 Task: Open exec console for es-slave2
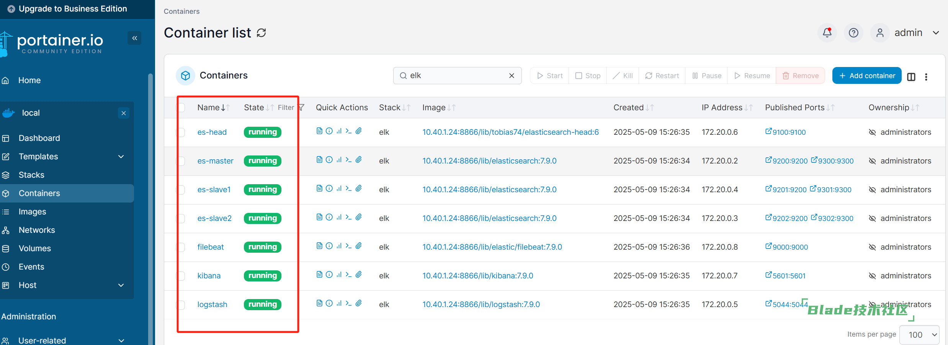coord(348,217)
